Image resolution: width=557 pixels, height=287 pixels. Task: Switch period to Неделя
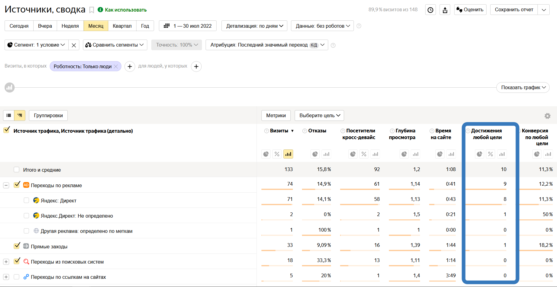(x=70, y=26)
